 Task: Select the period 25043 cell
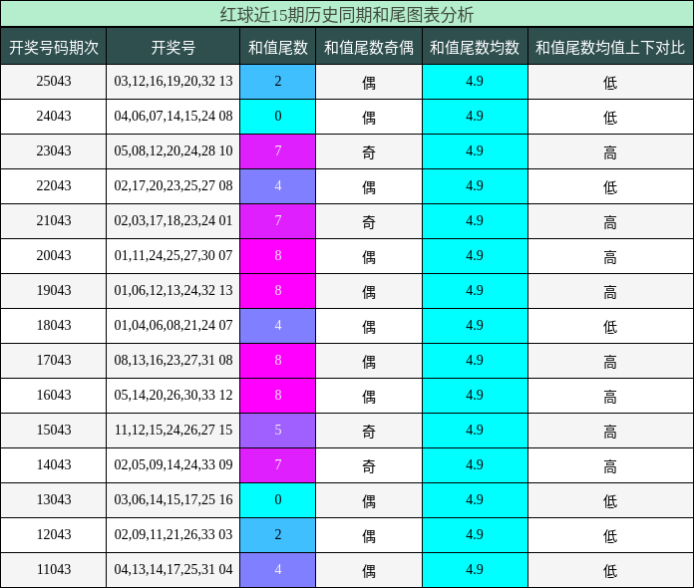pos(54,82)
